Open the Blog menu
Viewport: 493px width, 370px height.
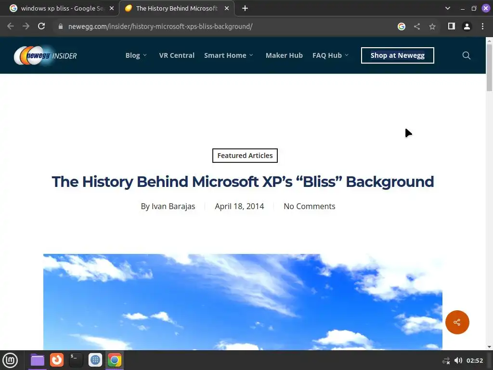click(133, 55)
